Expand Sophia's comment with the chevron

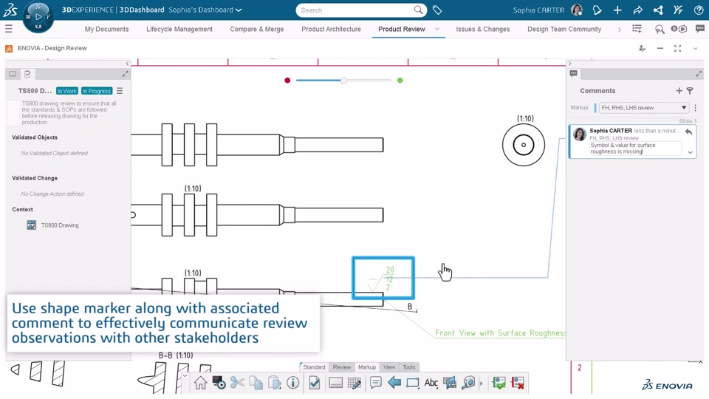(x=691, y=152)
